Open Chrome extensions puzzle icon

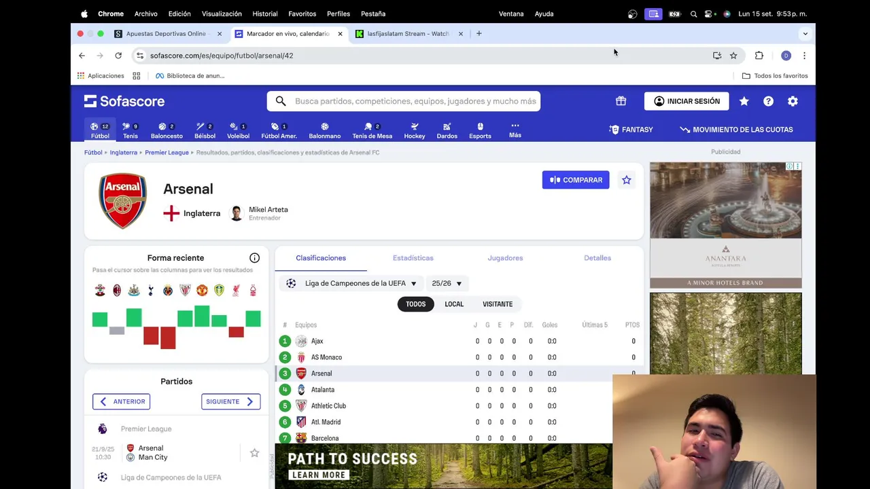[759, 56]
